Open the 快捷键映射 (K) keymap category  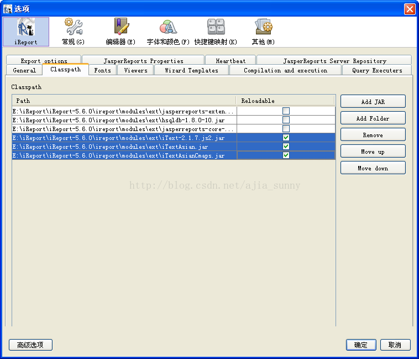216,32
